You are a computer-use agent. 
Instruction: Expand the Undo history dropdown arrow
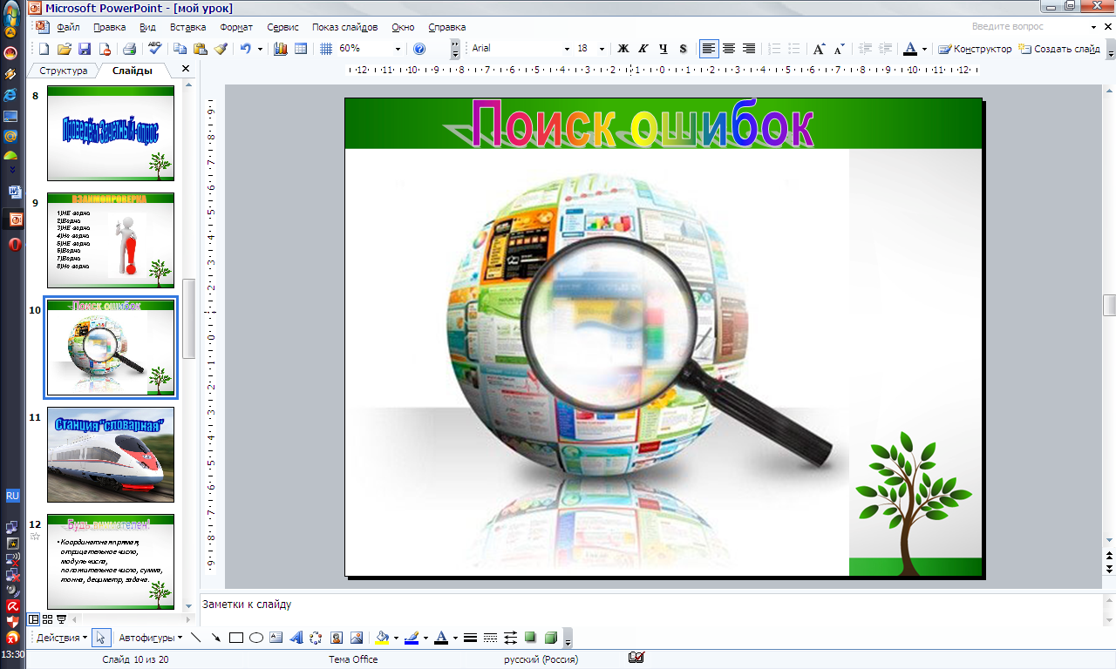pyautogui.click(x=260, y=49)
